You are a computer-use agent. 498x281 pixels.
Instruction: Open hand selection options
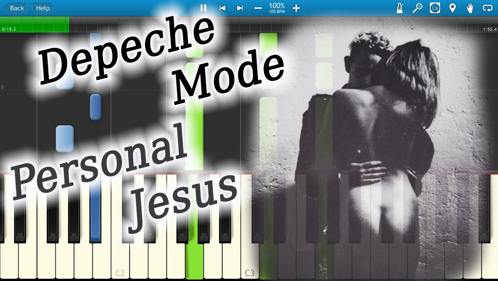pyautogui.click(x=470, y=8)
